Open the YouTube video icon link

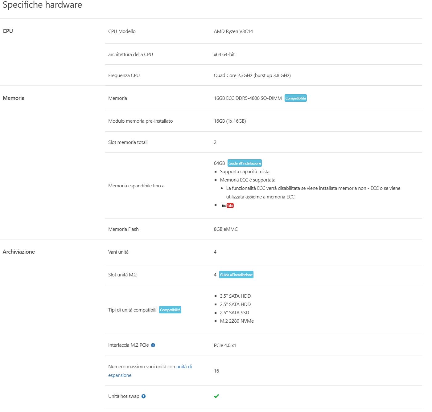click(x=228, y=206)
